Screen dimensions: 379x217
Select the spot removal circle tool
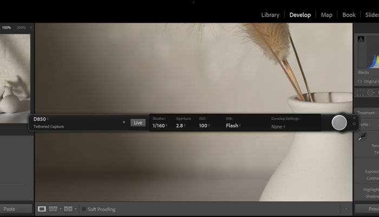tap(371, 93)
